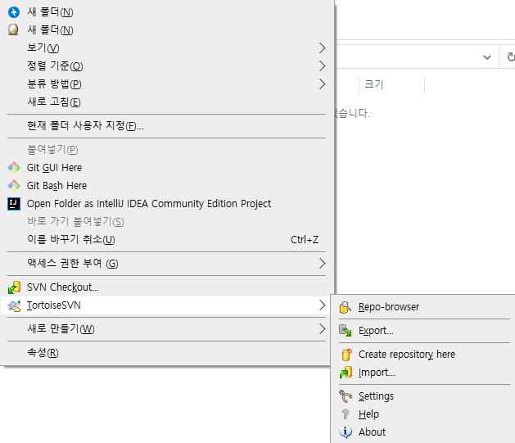
Task: Click the Create repository here icon
Action: click(x=346, y=355)
